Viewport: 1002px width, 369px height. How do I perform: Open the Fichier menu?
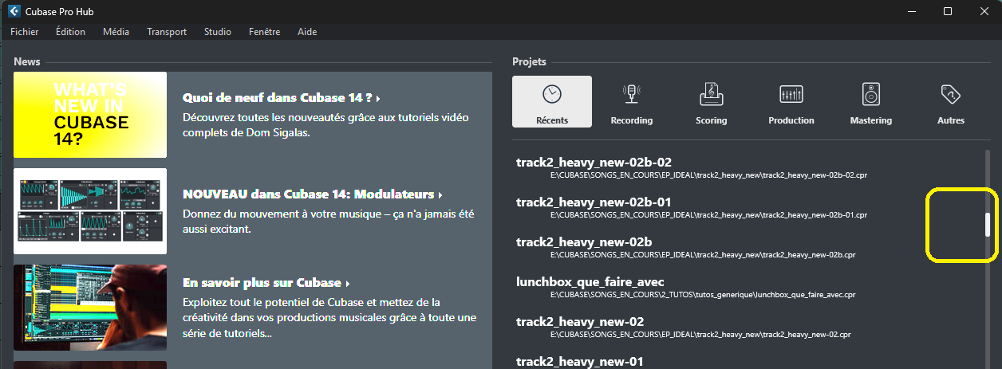click(x=25, y=32)
